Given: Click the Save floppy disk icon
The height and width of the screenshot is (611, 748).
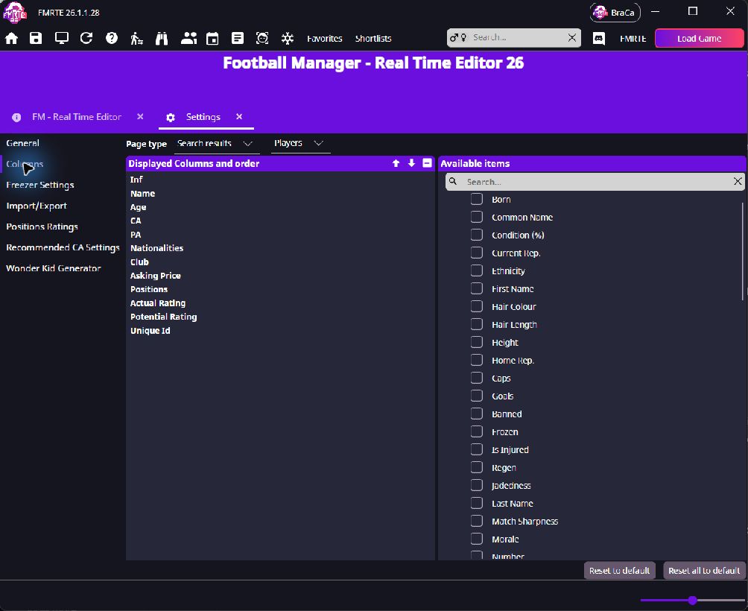Looking at the screenshot, I should 36,38.
